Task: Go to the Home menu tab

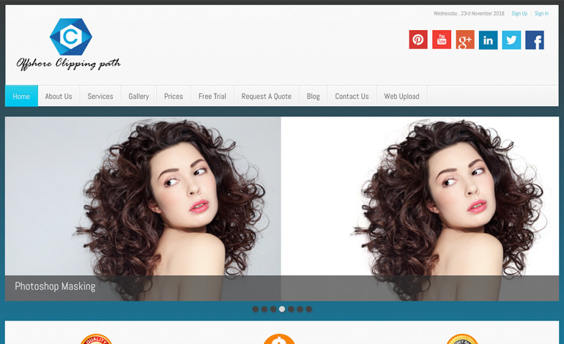Action: [x=21, y=96]
